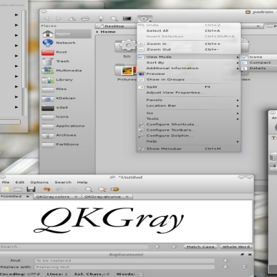Open the editor's Search menu
The image size is (277, 277).
click(x=63, y=182)
